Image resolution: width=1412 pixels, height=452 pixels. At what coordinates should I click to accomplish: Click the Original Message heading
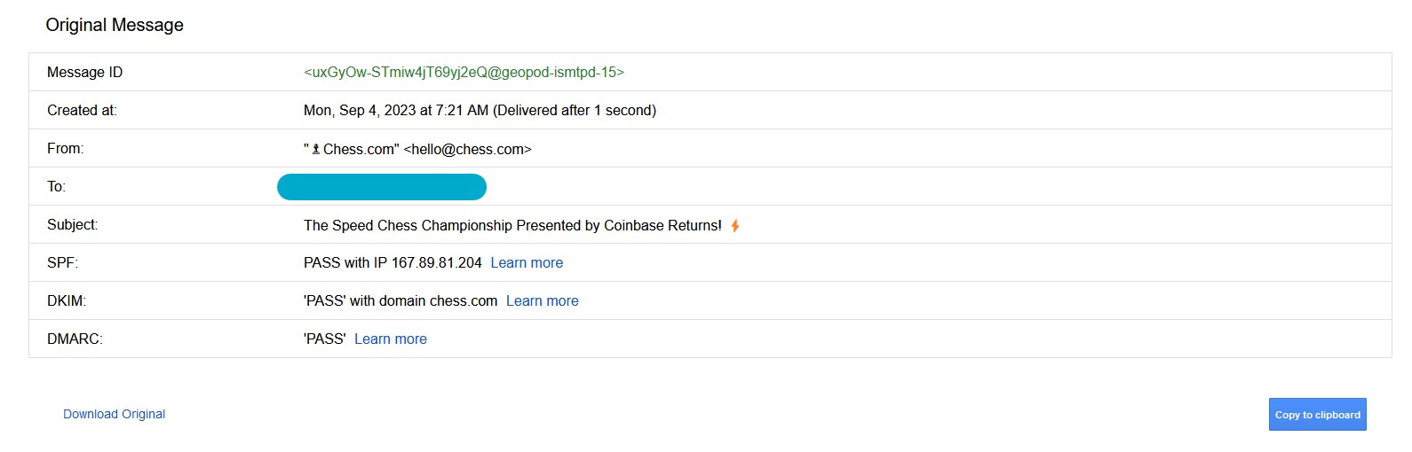115,25
